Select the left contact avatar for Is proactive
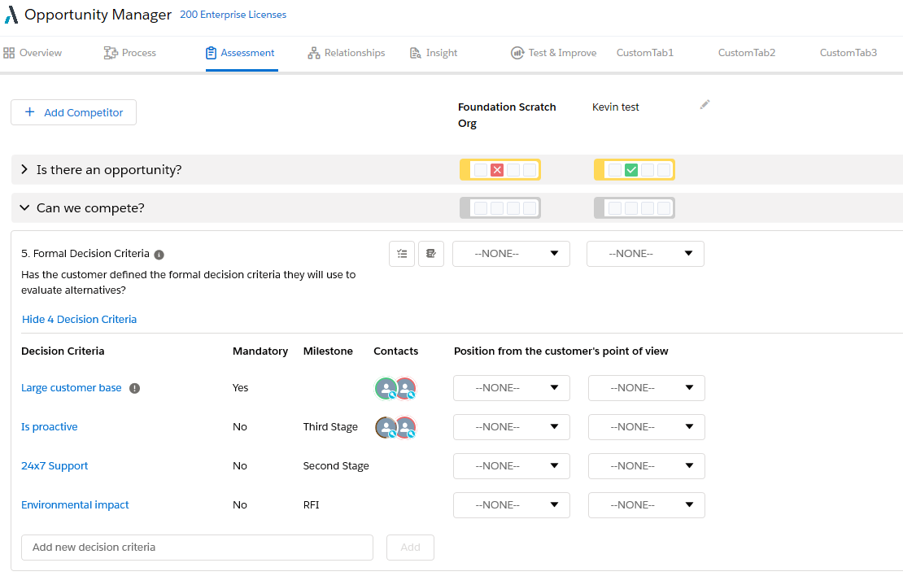This screenshot has width=903, height=576. coord(386,427)
